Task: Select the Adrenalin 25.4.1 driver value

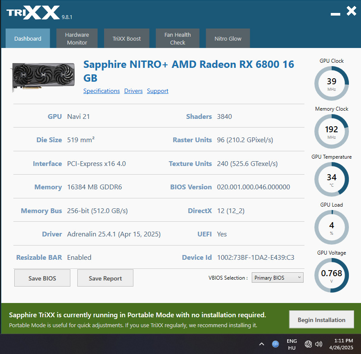Action: point(114,234)
